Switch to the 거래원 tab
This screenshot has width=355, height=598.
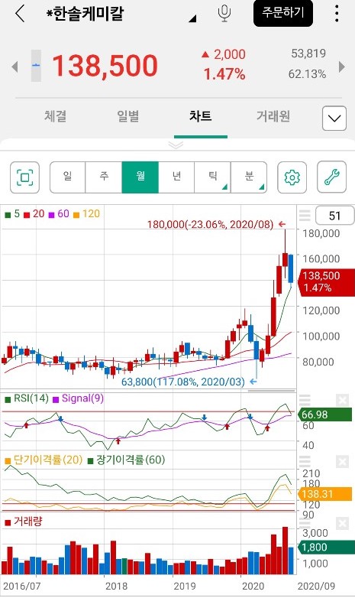tap(273, 116)
